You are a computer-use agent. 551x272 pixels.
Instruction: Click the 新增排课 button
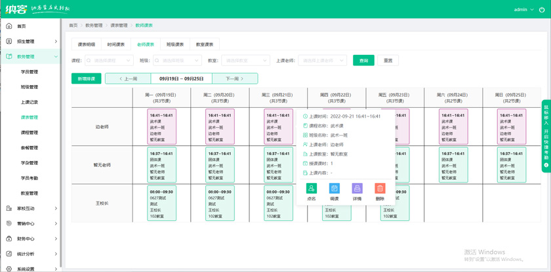tap(87, 78)
